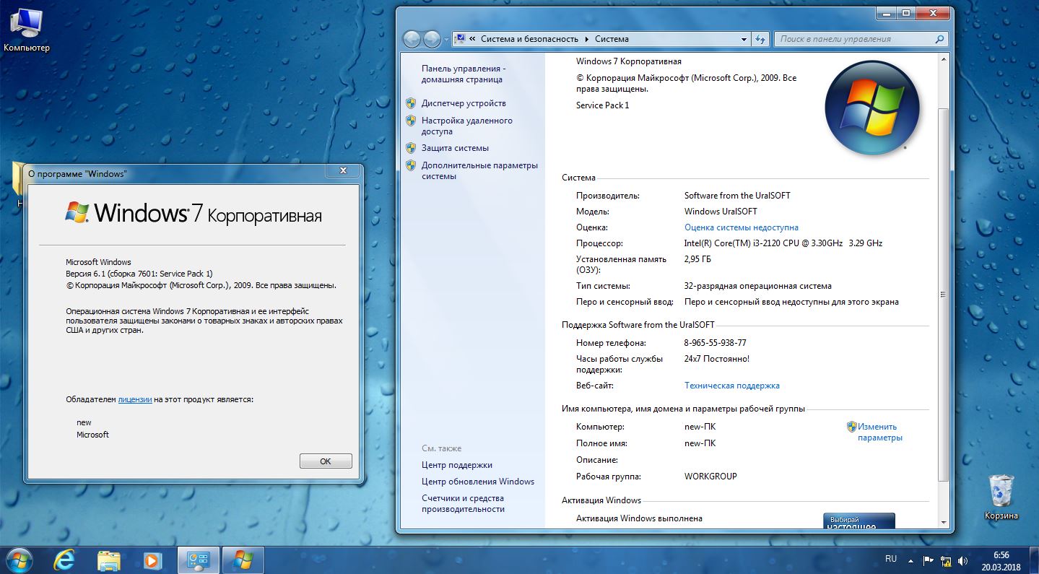Open the Start menu orb

pyautogui.click(x=18, y=560)
